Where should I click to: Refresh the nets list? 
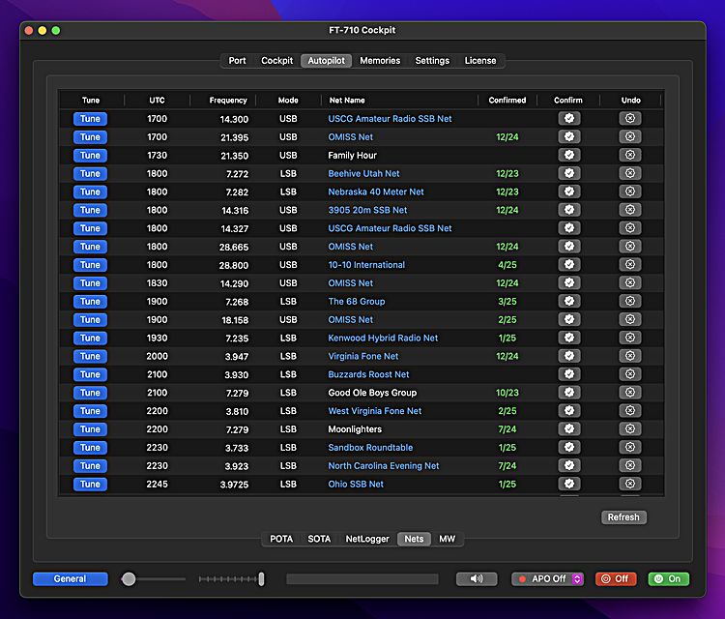(x=623, y=517)
